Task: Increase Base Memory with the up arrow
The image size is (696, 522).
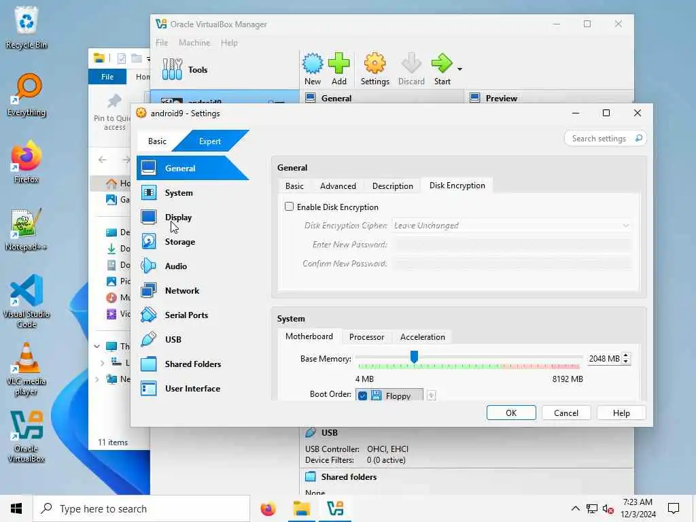Action: pyautogui.click(x=626, y=355)
